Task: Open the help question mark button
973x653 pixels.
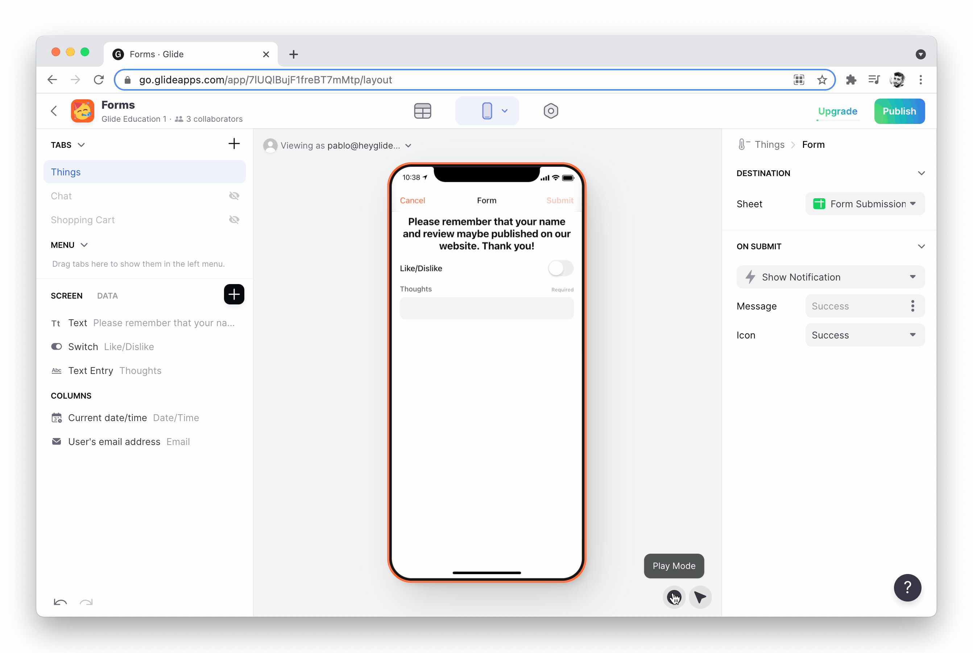Action: [x=907, y=588]
